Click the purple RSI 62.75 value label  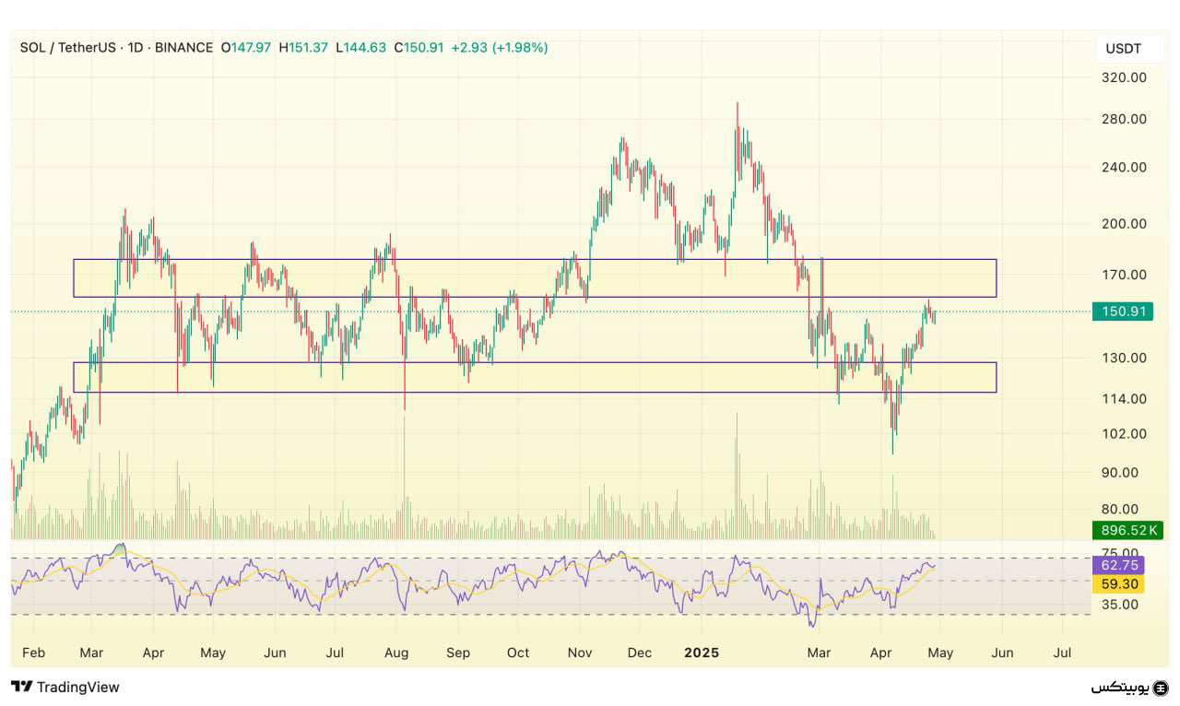[1117, 565]
